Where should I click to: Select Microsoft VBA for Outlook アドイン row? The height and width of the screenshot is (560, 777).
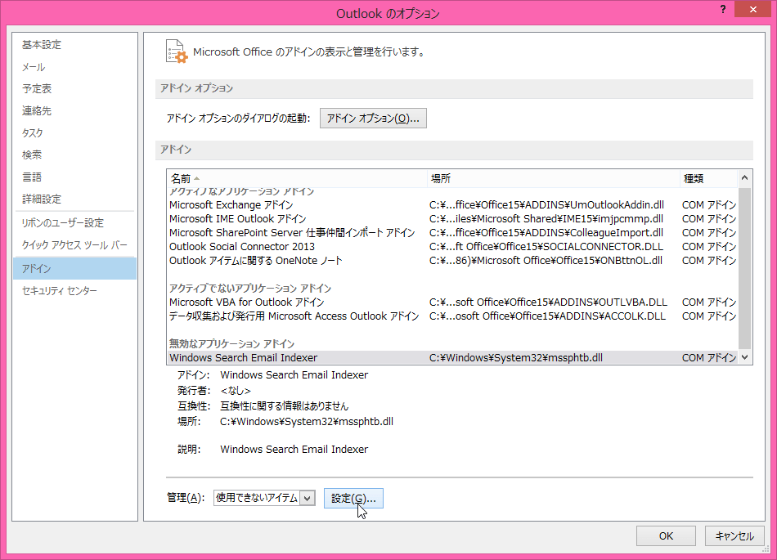point(452,302)
